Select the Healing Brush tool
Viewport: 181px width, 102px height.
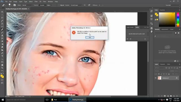[x=2, y=29]
